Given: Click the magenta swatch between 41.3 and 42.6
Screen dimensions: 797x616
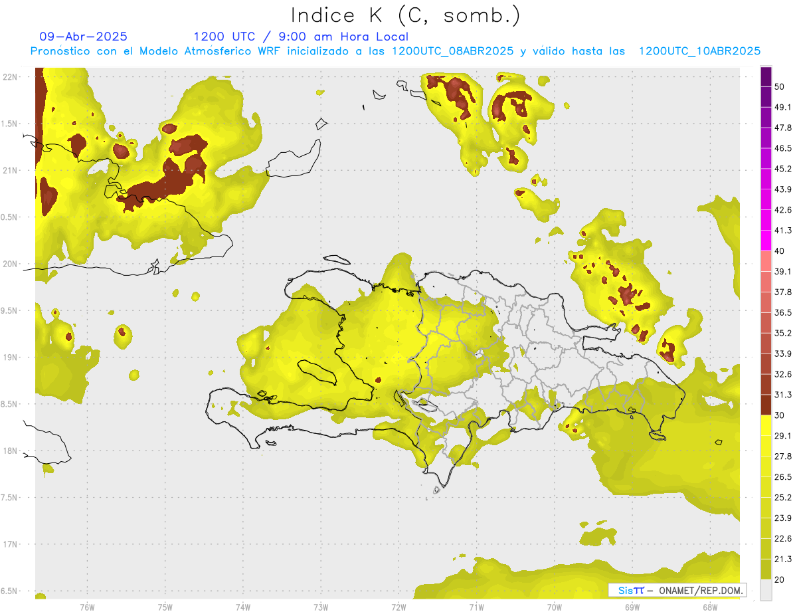Looking at the screenshot, I should [766, 221].
